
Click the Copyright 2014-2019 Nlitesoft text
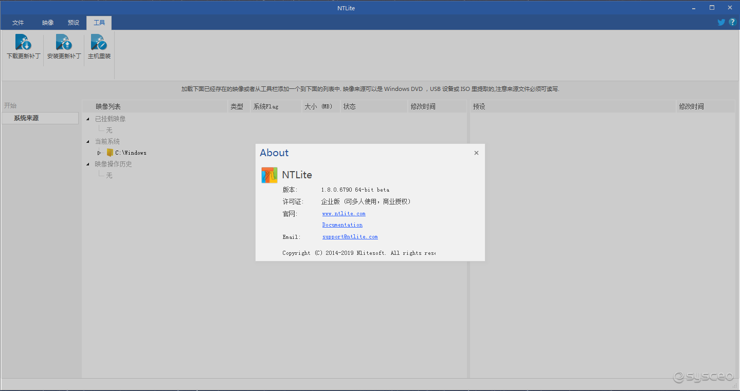(x=359, y=253)
